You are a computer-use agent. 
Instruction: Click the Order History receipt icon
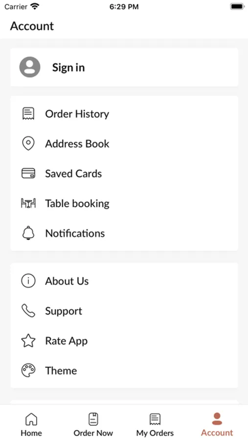(28, 114)
